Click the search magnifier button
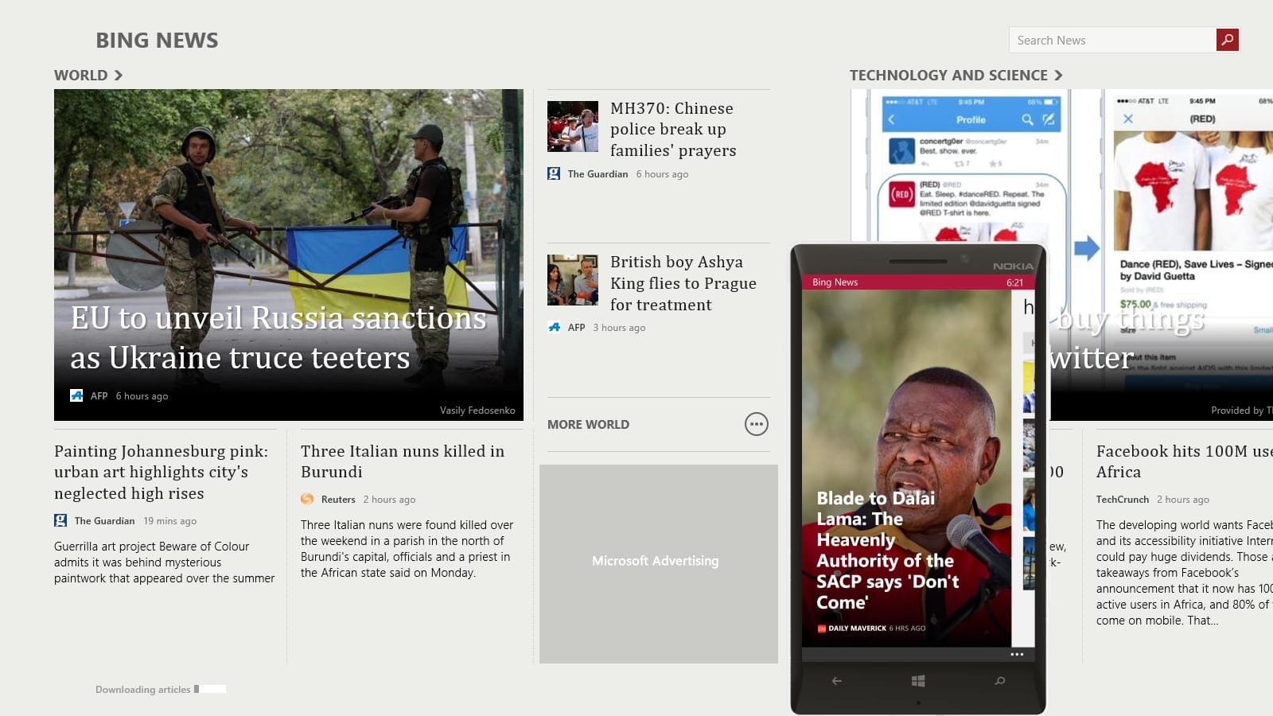Screen dimensions: 1273x716 click(x=1228, y=40)
